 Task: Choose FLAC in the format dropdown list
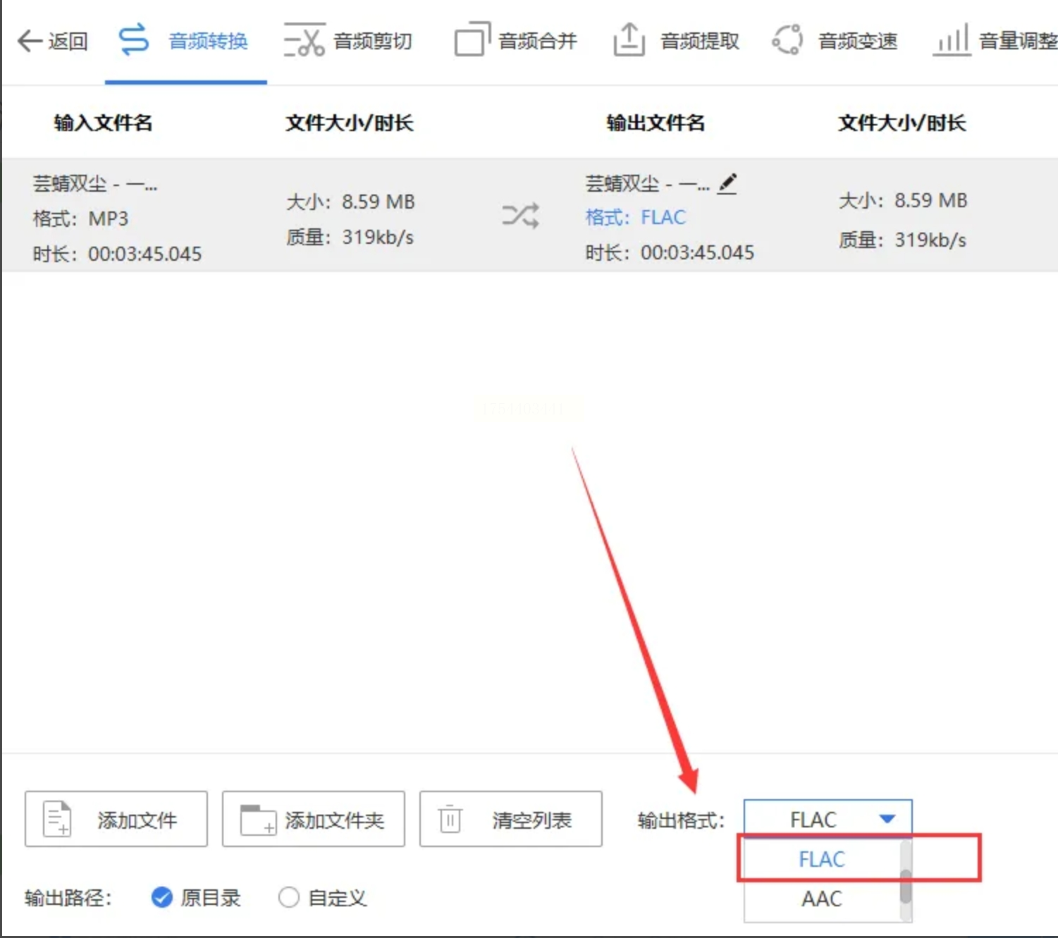click(822, 859)
